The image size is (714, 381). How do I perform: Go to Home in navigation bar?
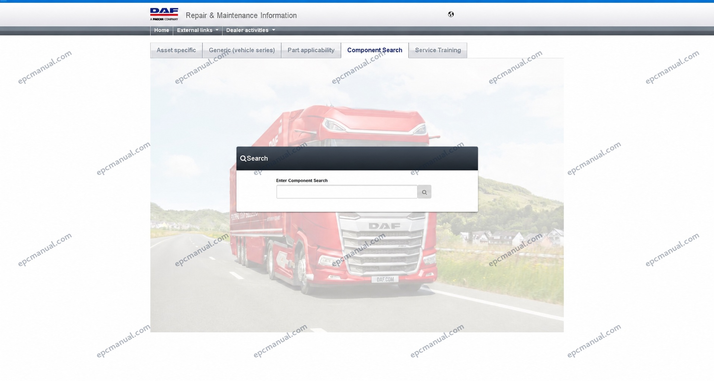click(x=161, y=30)
